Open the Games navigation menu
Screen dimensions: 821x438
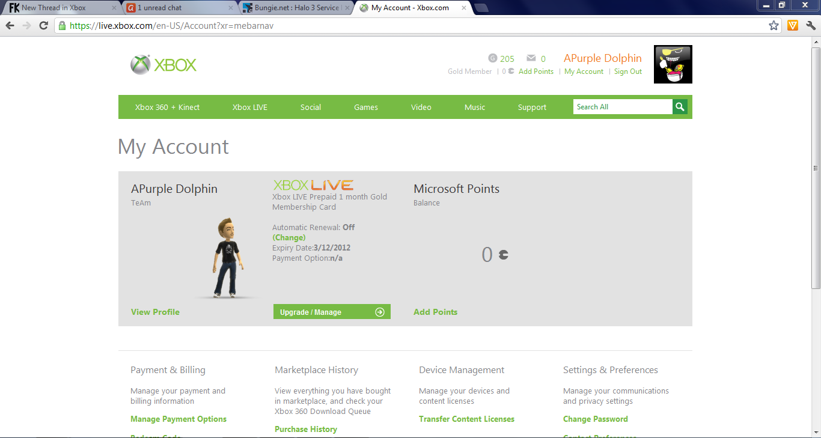366,107
